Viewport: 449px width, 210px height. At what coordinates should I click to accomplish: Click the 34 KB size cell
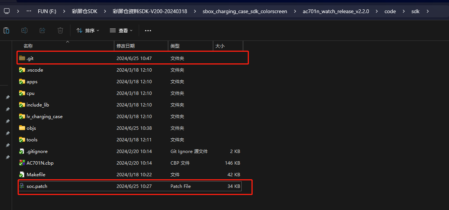point(233,186)
